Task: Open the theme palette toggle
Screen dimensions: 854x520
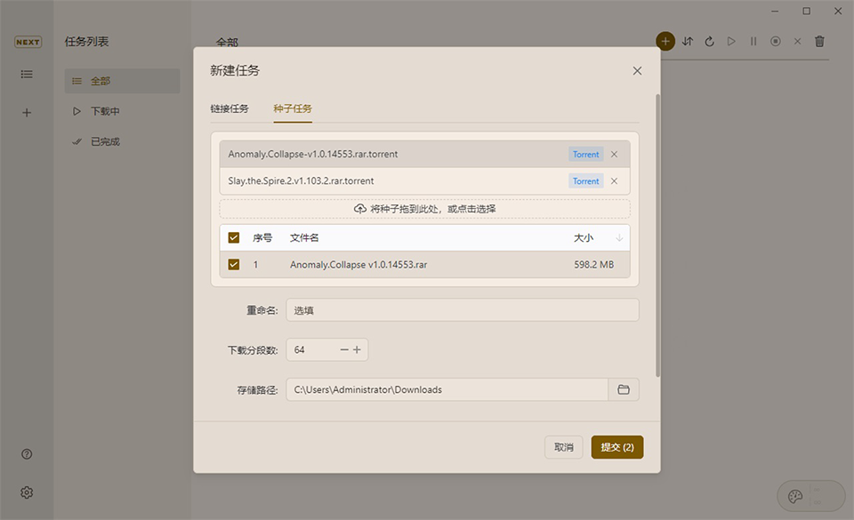Action: [x=796, y=496]
